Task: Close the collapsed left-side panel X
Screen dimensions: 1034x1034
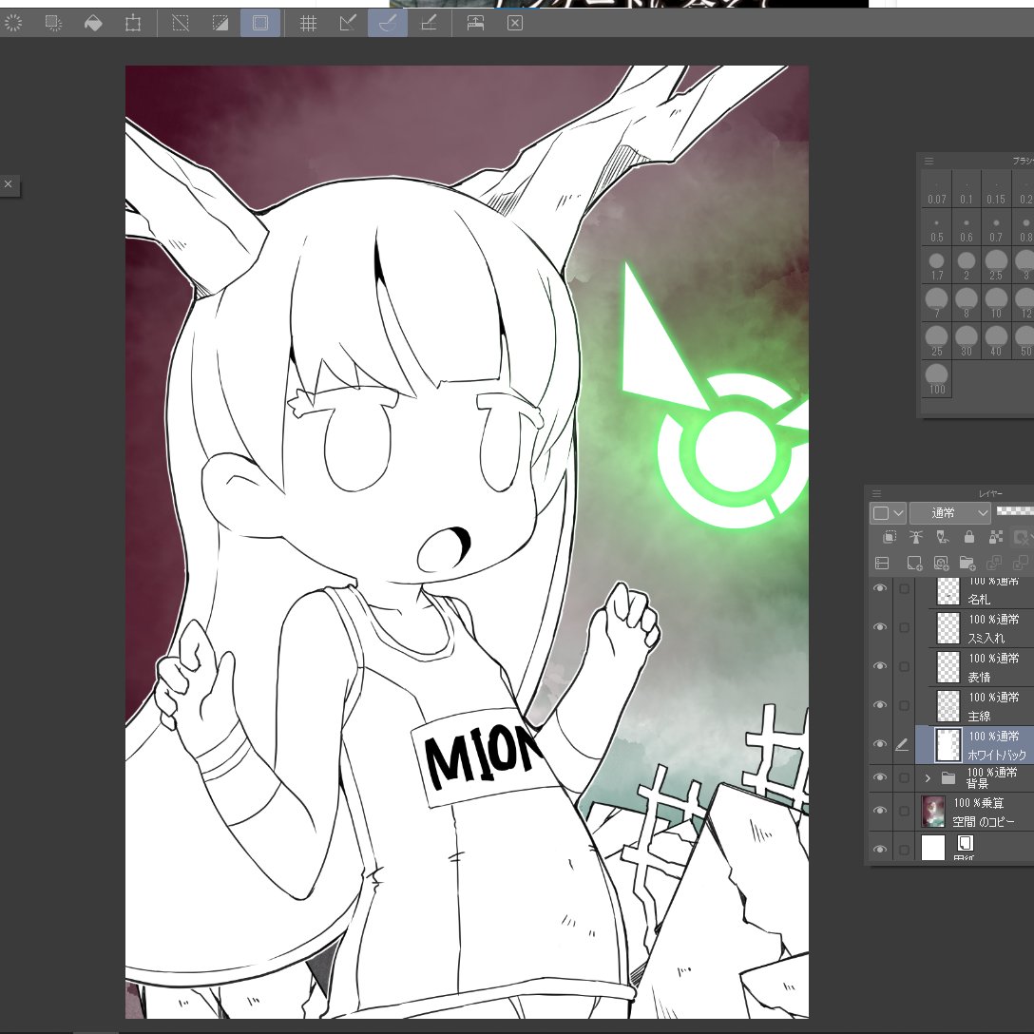Action: [8, 184]
